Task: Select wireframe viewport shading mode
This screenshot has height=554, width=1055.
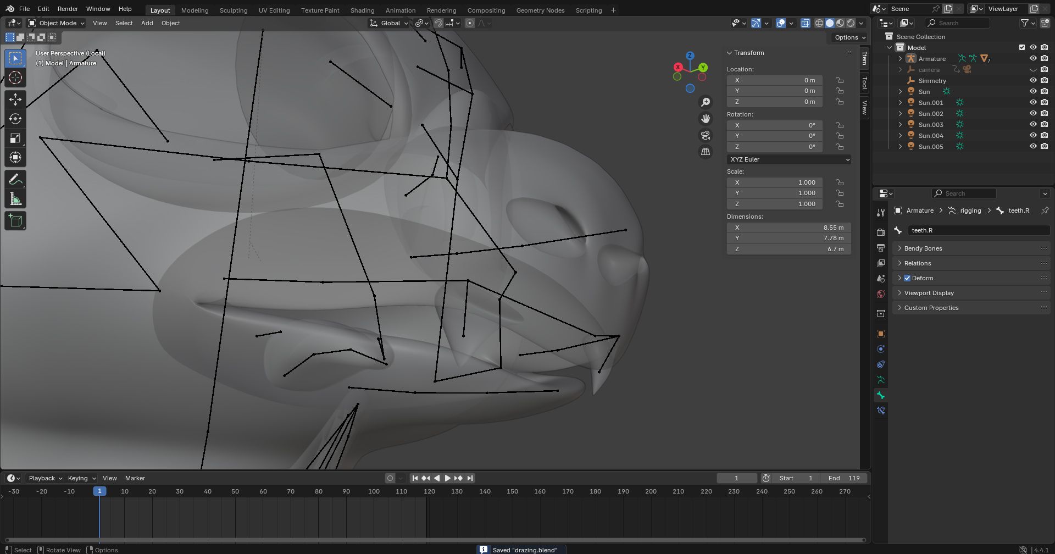Action: 819,23
